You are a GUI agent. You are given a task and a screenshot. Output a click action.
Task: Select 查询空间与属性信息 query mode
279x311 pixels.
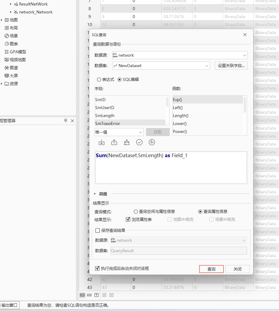click(136, 211)
